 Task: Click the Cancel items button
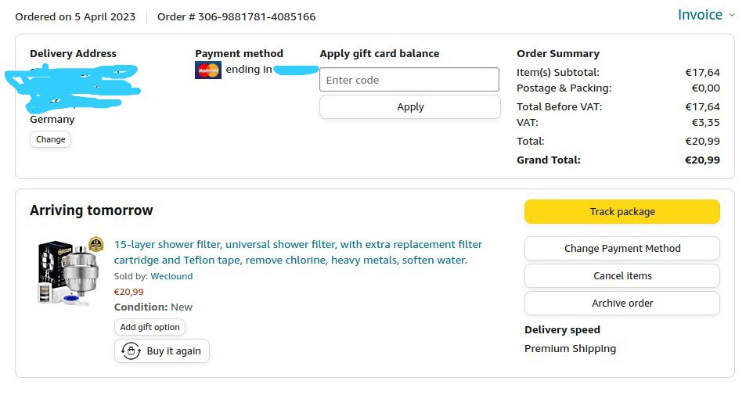tap(622, 276)
